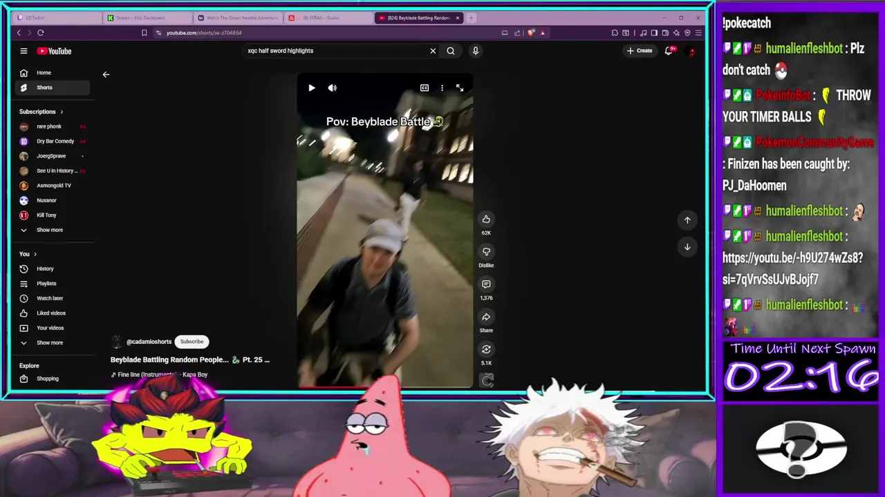Open the Kill Tony subscription
This screenshot has height=497, width=885.
53,215
